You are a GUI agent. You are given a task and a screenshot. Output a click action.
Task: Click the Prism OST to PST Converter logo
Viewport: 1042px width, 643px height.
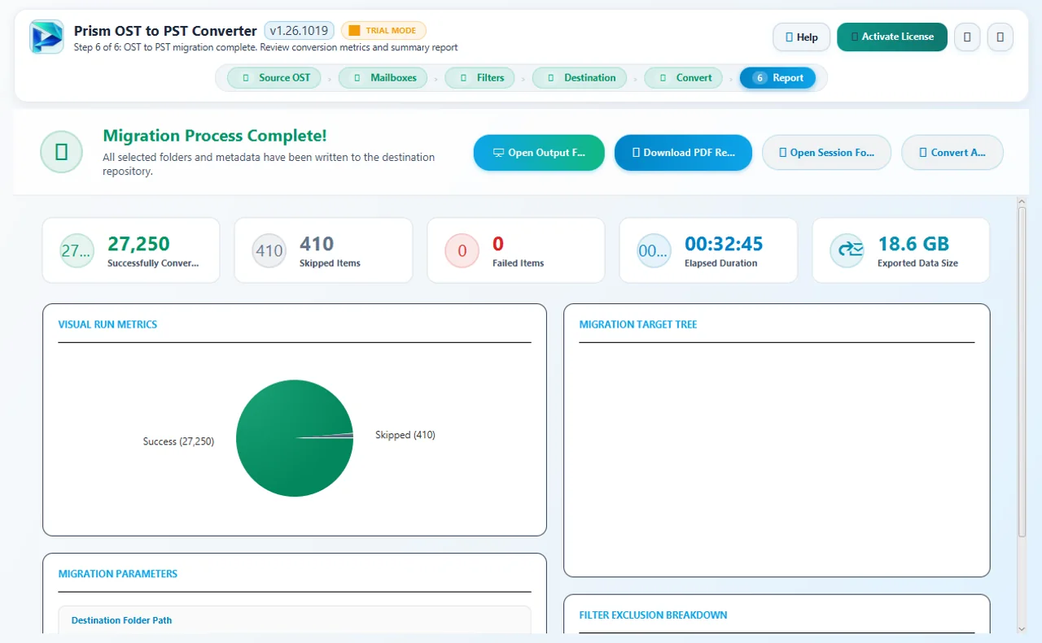click(46, 37)
